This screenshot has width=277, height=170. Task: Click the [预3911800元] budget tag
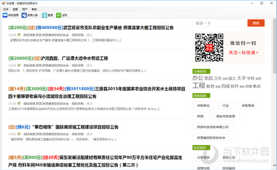(x=80, y=89)
